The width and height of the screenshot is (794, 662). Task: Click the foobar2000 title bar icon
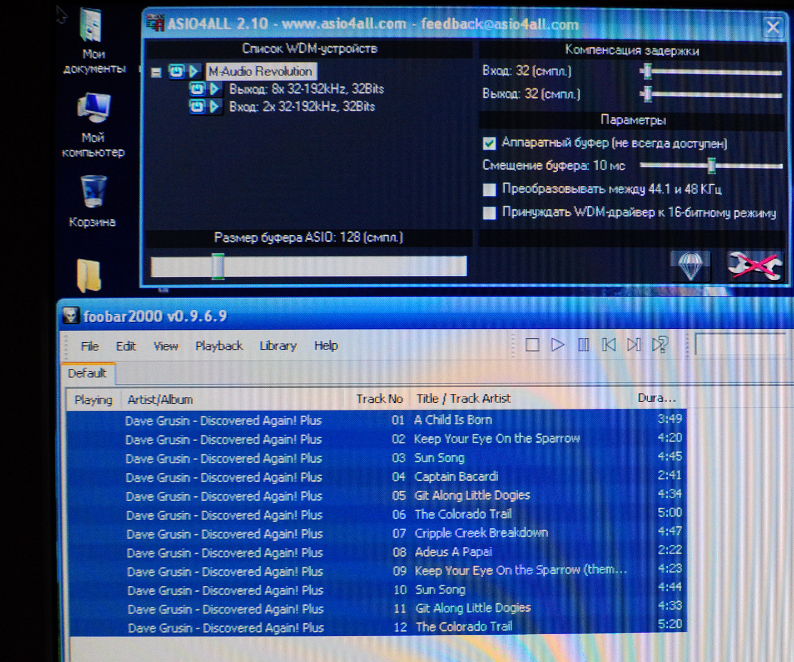click(x=71, y=316)
